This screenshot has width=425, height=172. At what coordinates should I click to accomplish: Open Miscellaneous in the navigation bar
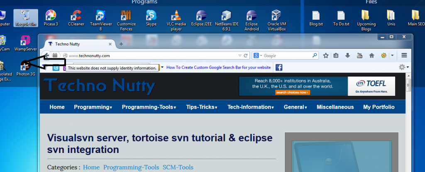tap(335, 107)
